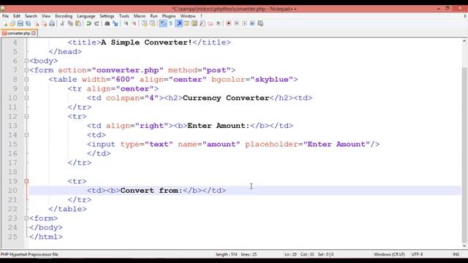468x263 pixels.
Task: Click the Function List toolbar icon
Action: tap(203, 23)
